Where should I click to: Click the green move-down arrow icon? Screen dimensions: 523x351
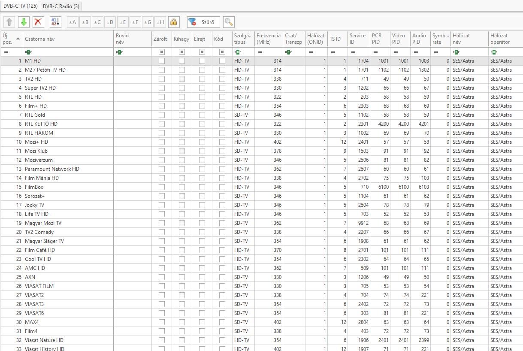24,22
